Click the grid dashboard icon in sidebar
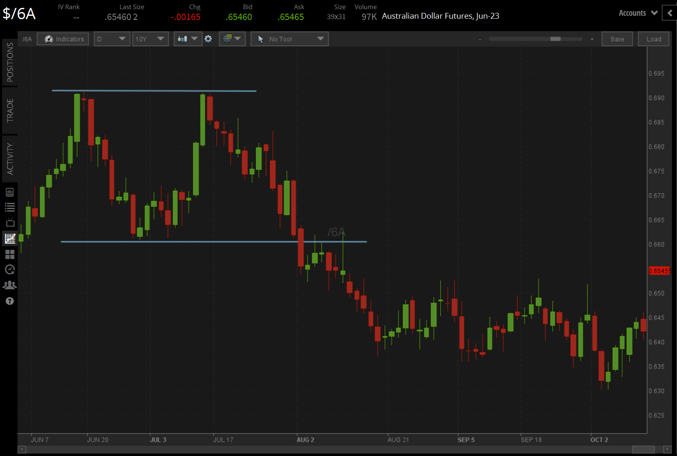The height and width of the screenshot is (456, 677). point(10,254)
